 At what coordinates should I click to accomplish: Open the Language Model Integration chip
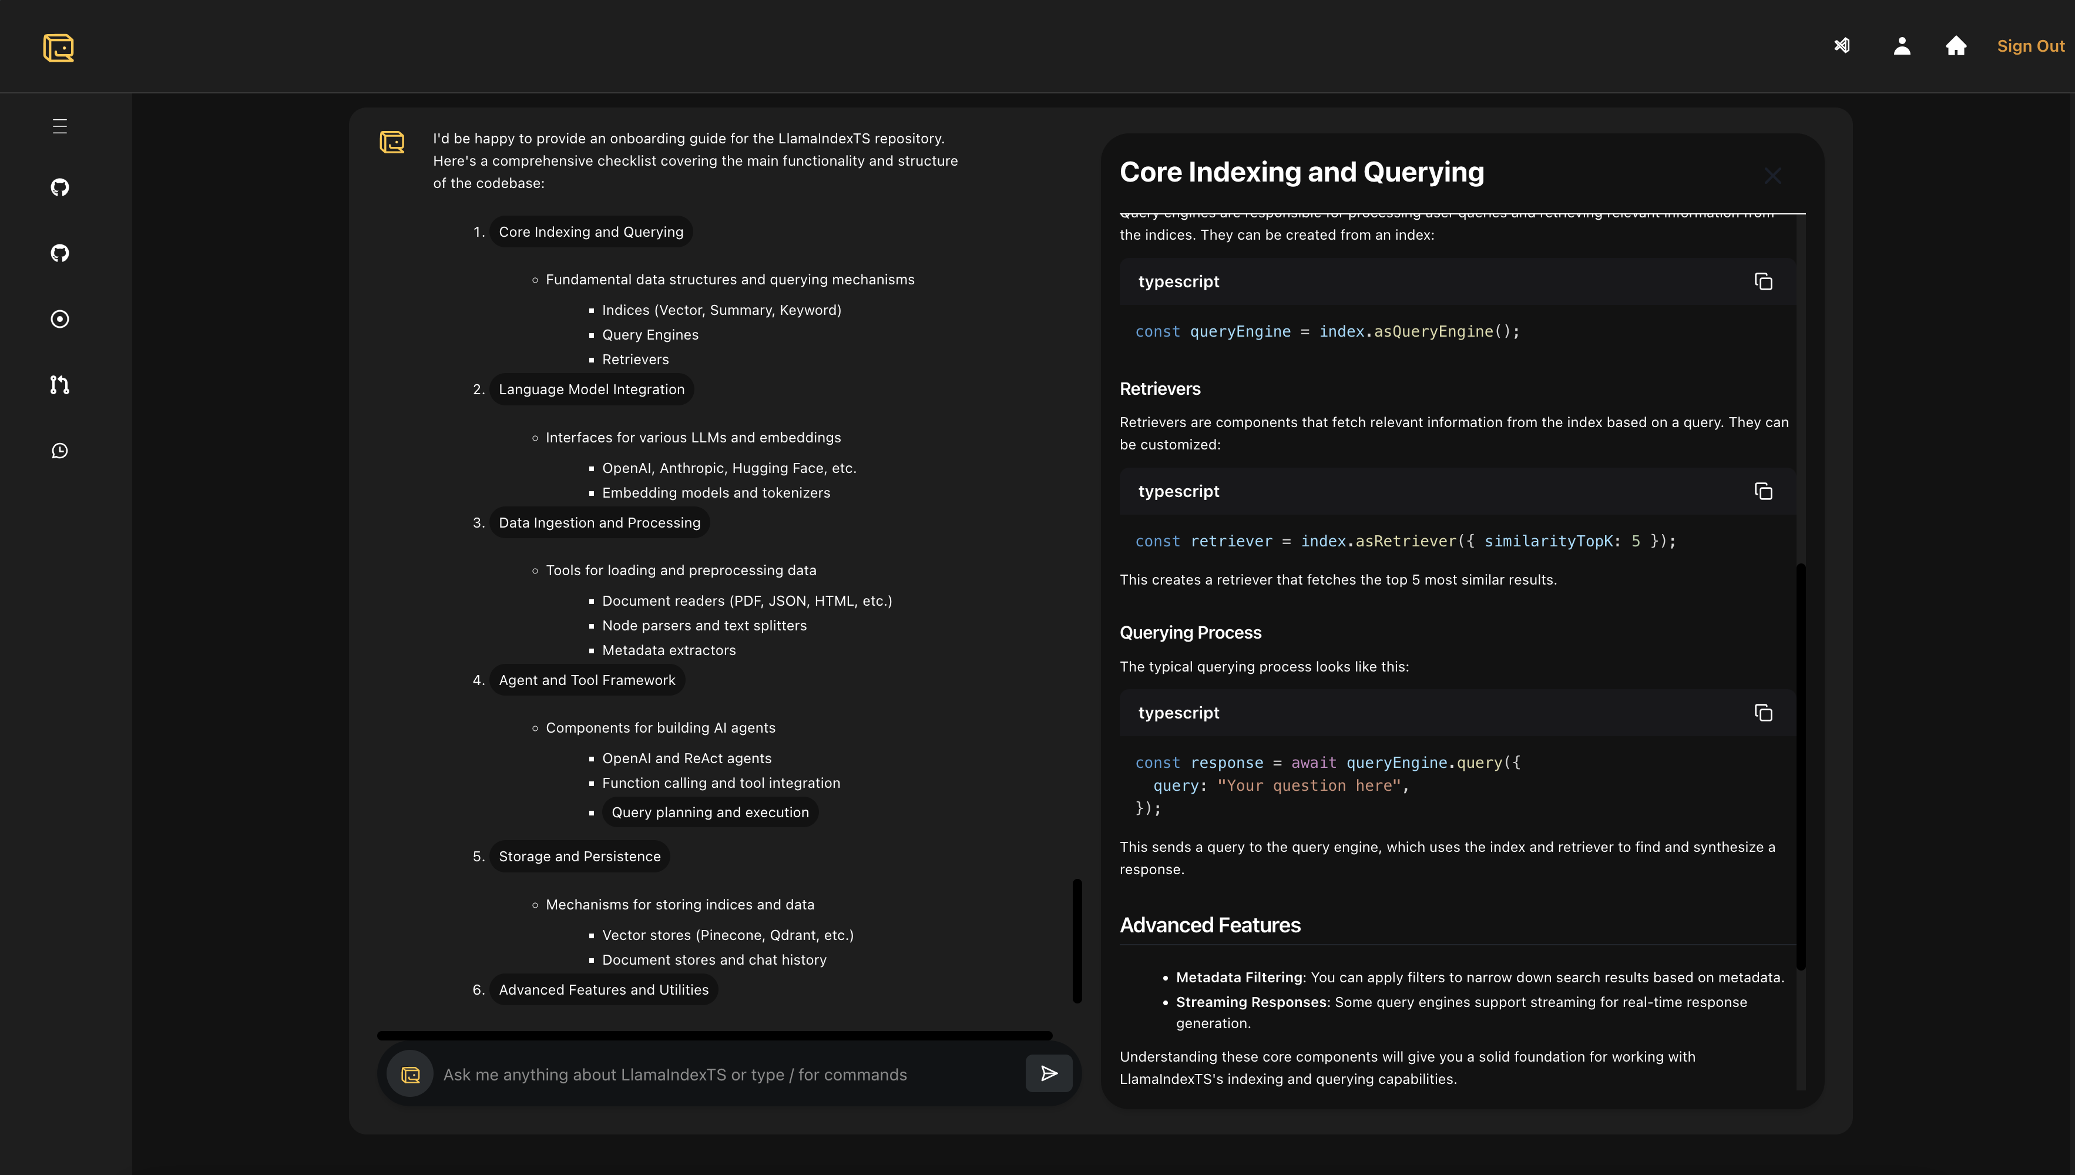[592, 389]
